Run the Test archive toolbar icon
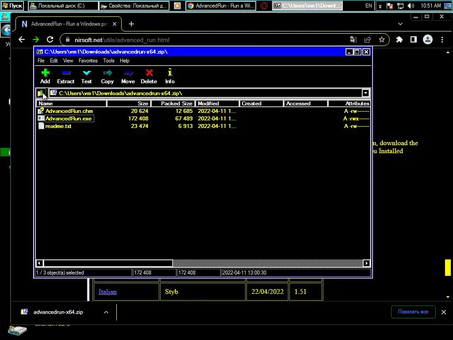This screenshot has height=340, width=453. (86, 77)
